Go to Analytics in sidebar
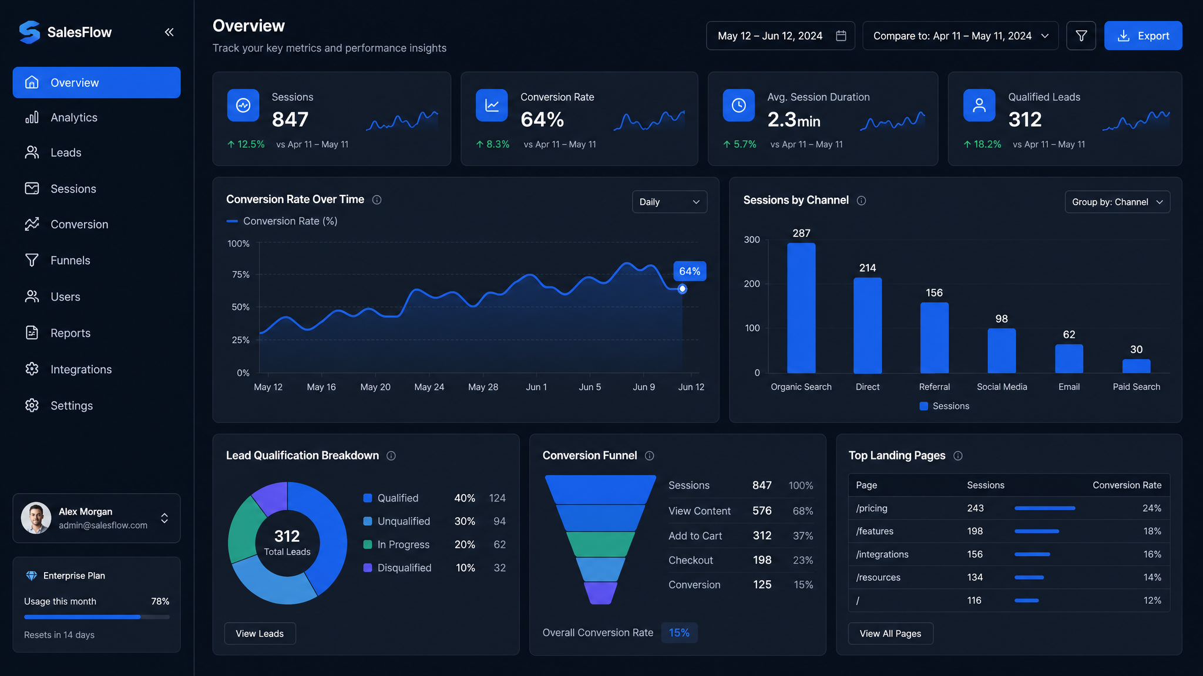 click(x=96, y=117)
